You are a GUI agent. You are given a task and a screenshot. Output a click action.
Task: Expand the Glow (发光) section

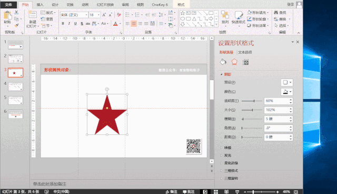[221, 156]
